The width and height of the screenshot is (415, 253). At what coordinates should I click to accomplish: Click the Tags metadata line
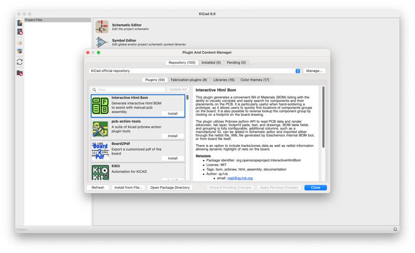pyautogui.click(x=246, y=169)
